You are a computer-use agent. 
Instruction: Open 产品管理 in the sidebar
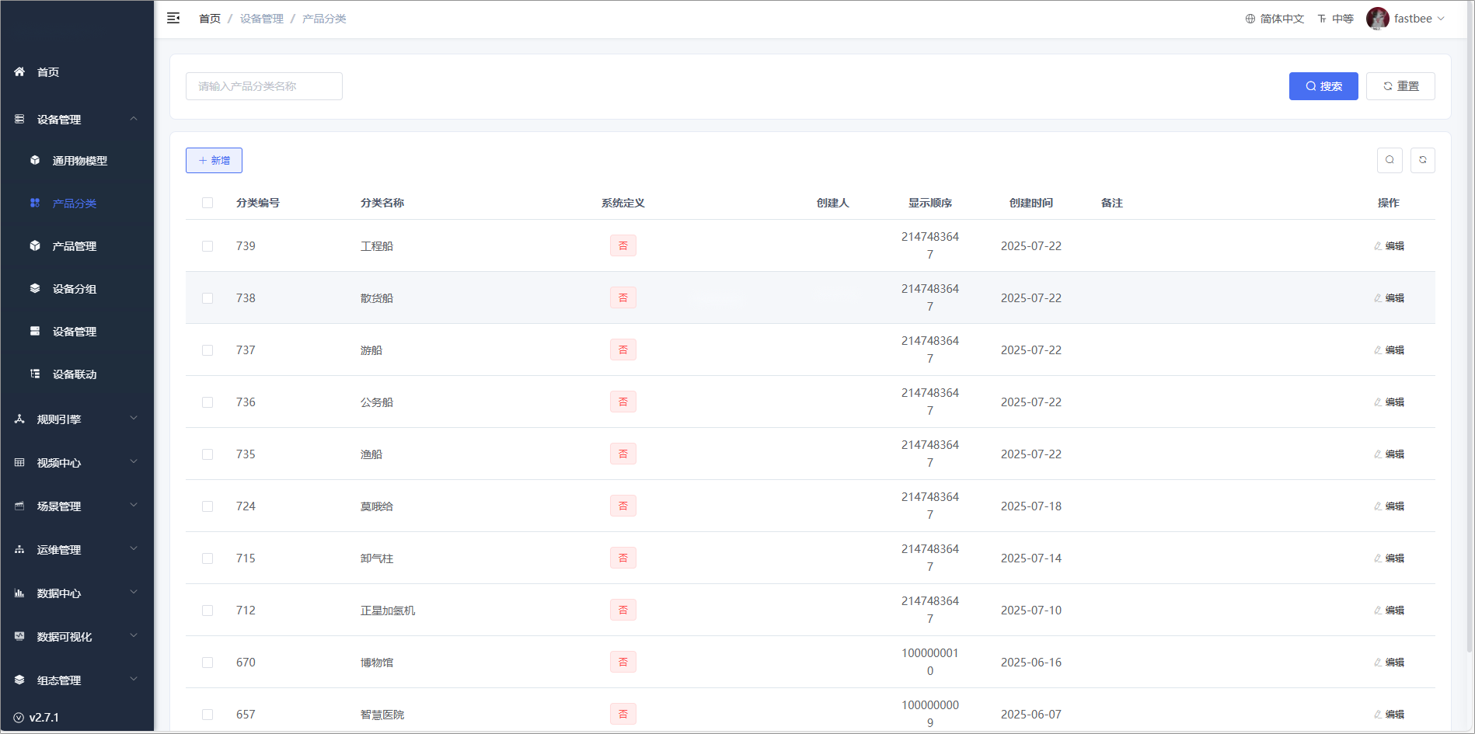coord(75,246)
